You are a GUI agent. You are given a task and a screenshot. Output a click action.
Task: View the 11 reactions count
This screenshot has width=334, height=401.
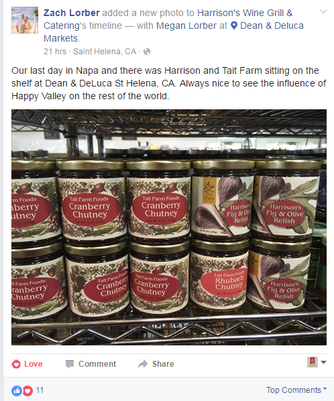(x=40, y=390)
